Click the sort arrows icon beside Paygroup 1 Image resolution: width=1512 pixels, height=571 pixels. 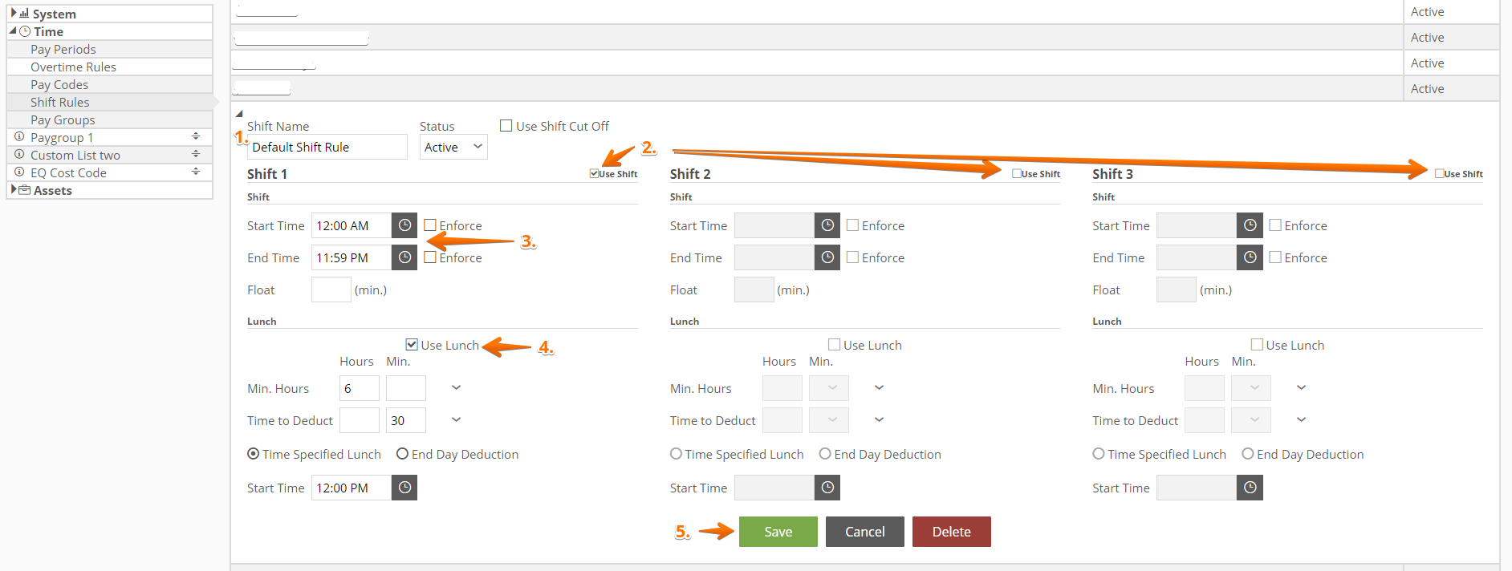[x=196, y=136]
